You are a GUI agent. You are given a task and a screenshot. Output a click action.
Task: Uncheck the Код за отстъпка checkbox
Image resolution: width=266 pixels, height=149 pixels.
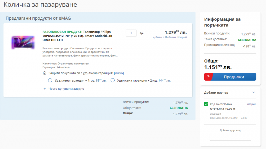(206, 104)
